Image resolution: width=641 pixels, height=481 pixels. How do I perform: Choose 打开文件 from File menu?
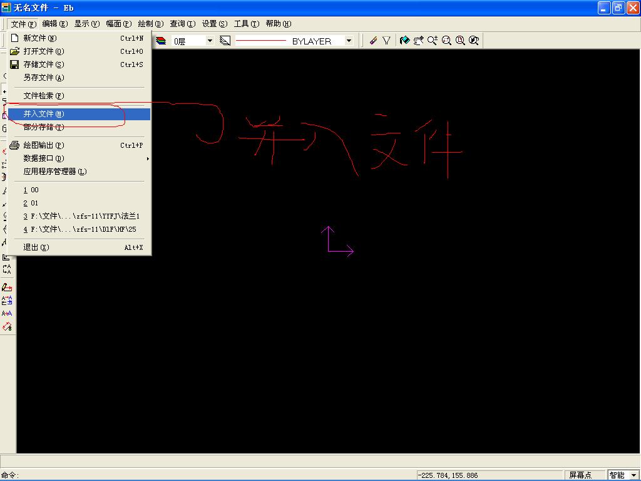pos(79,51)
